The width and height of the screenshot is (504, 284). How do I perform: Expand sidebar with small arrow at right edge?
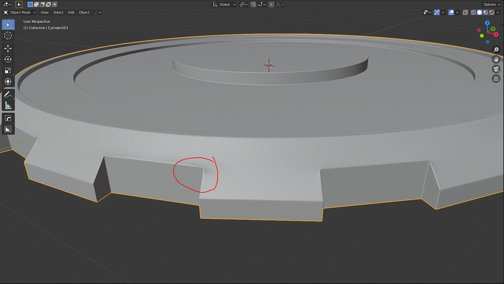pos(502,23)
